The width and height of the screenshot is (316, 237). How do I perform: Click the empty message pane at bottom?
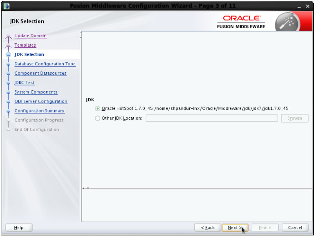[x=197, y=206]
